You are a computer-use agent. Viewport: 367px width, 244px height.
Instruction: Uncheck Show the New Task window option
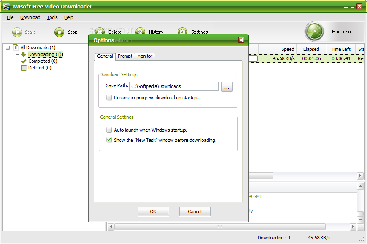point(109,140)
